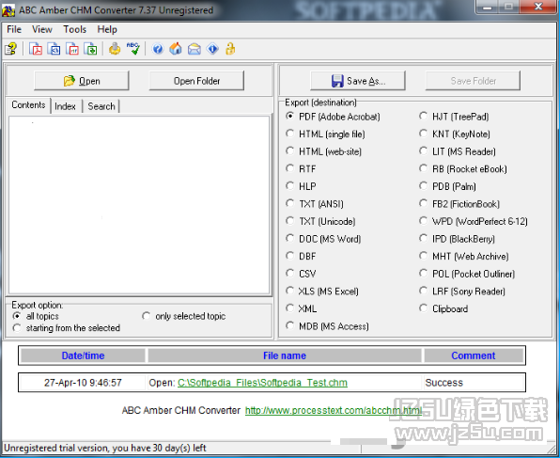
Task: Open the File menu
Action: tap(14, 29)
